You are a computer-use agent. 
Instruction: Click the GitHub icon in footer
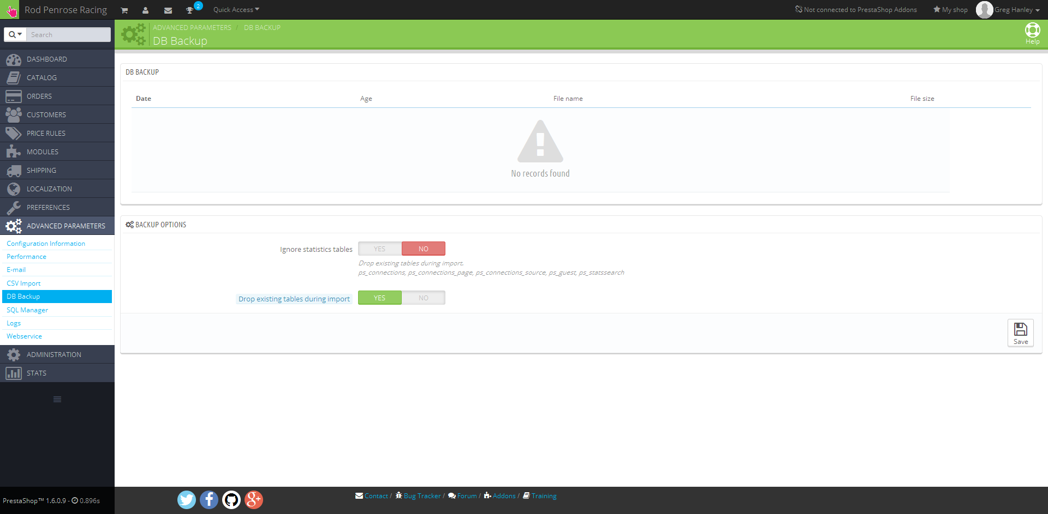point(231,500)
